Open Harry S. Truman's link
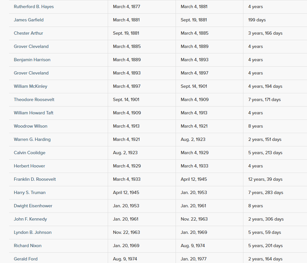Image resolution: width=307 pixels, height=263 pixels. 30,192
